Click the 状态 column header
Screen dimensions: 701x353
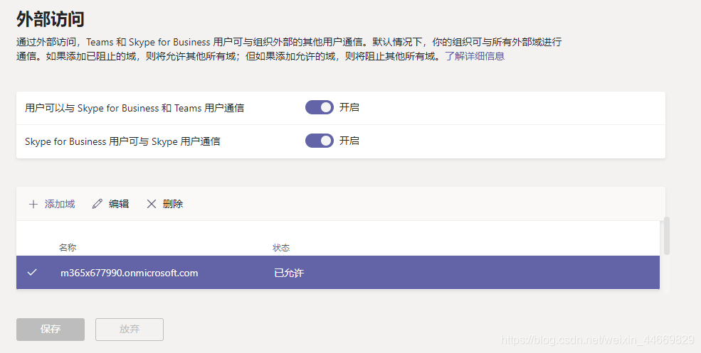coord(281,248)
